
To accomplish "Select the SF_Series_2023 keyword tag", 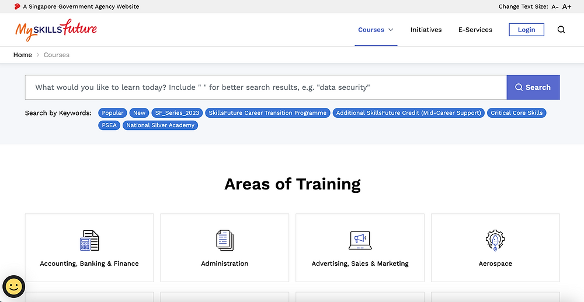I will 178,113.
